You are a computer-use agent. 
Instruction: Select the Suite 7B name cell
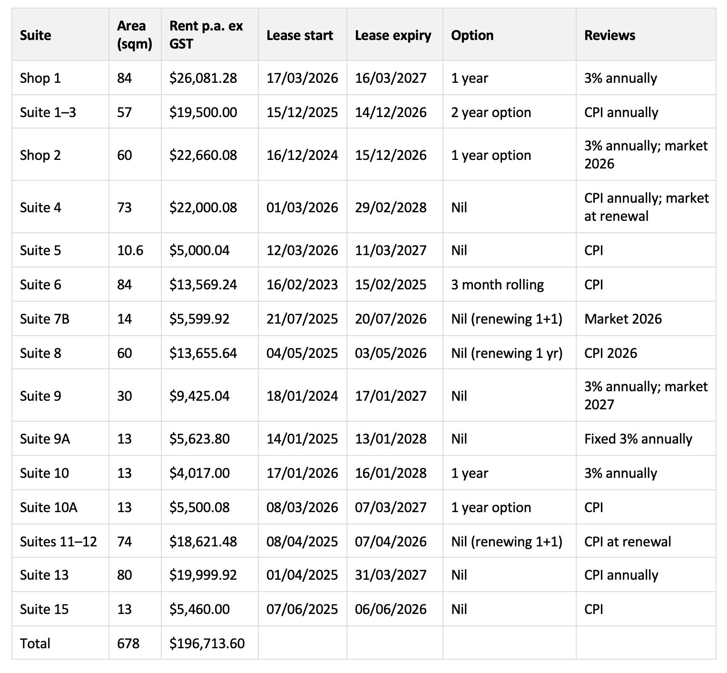click(45, 319)
